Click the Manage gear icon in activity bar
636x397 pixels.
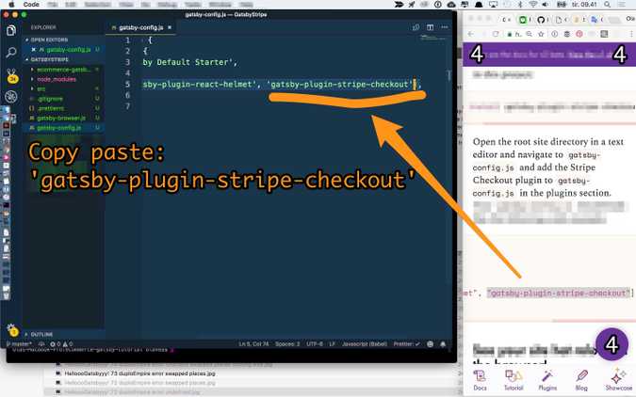point(11,329)
